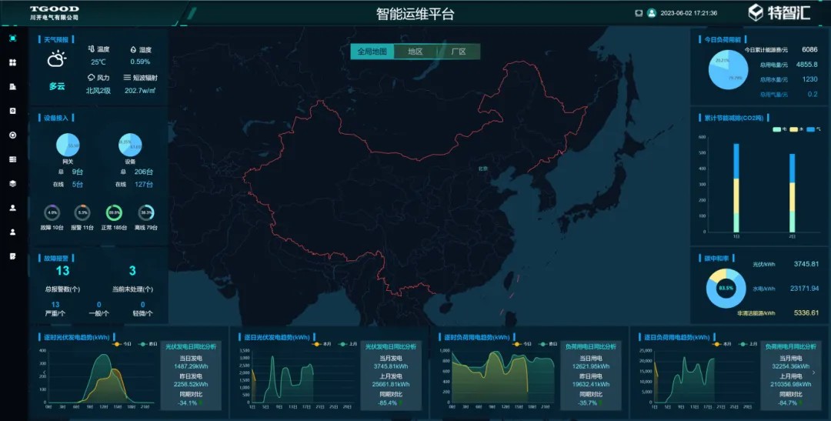831x421 pixels.
Task: Click the 设备接入 panel title
Action: point(55,118)
